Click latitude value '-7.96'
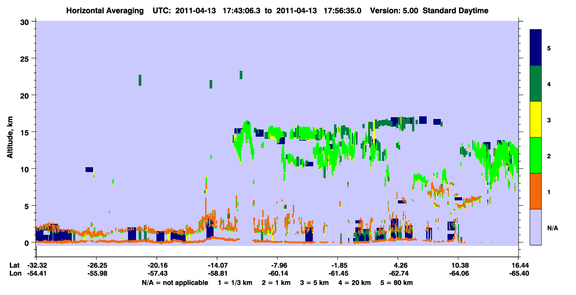 tap(278, 265)
